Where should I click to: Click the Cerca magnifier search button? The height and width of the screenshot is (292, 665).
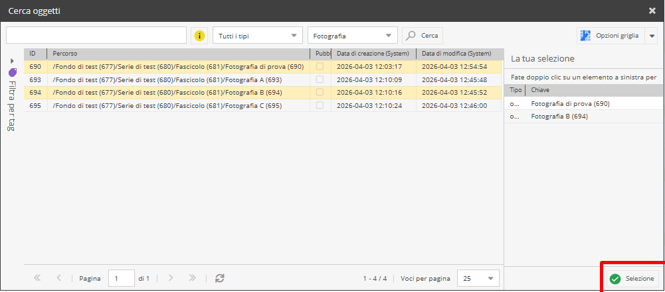coord(423,35)
